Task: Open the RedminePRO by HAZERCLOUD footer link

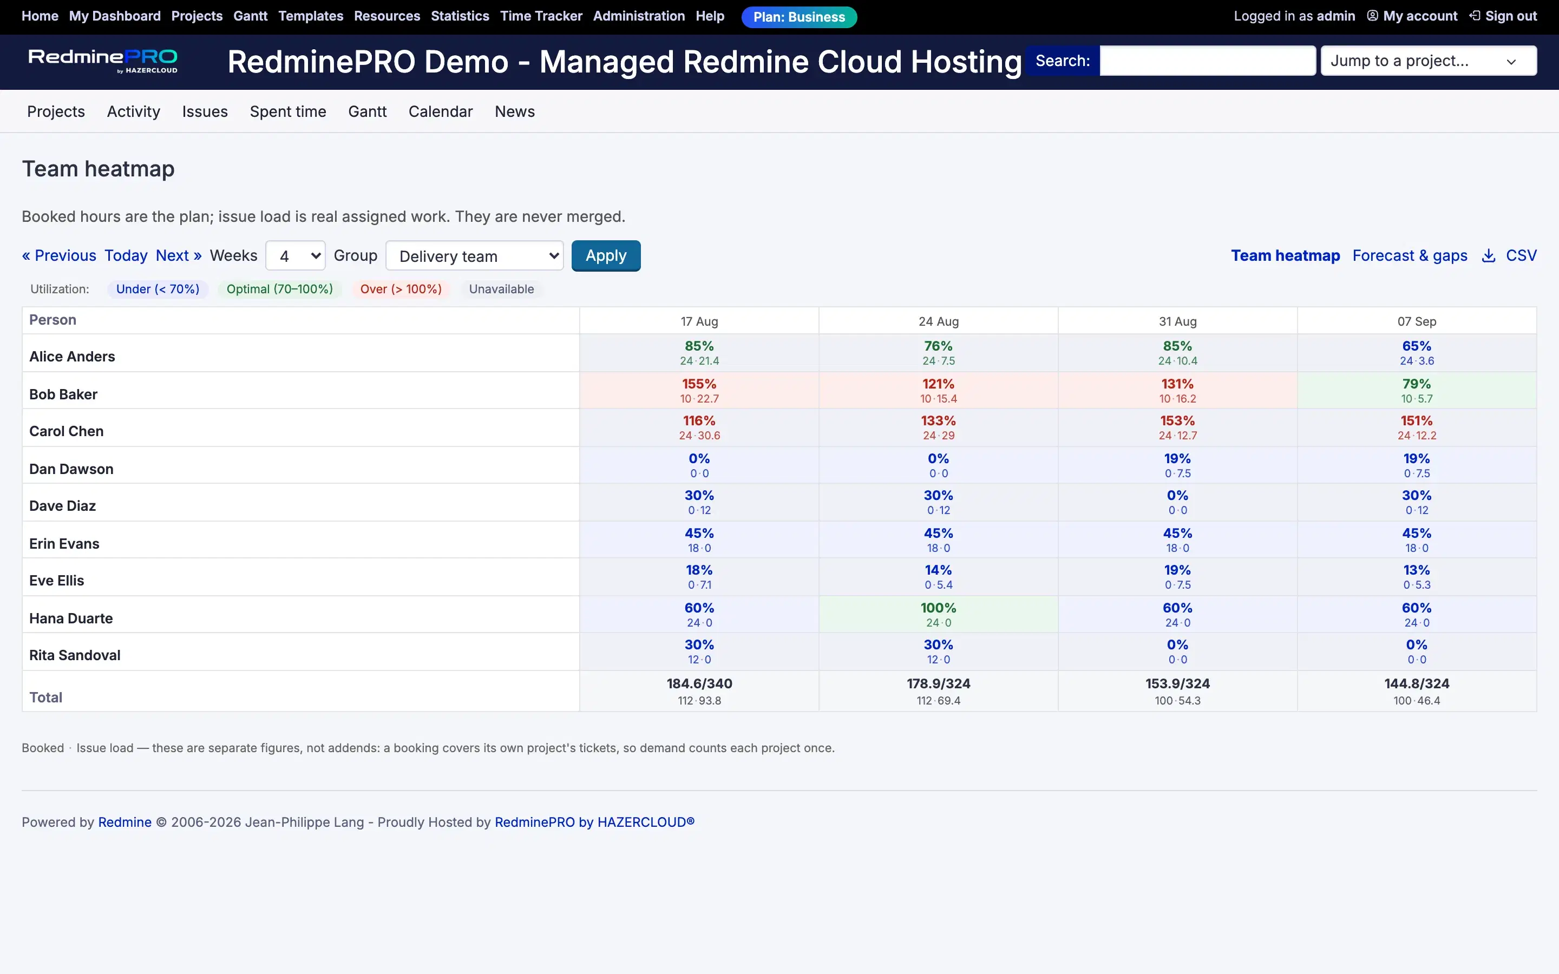Action: coord(594,822)
